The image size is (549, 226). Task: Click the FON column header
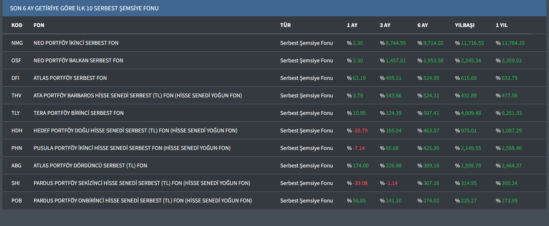39,25
